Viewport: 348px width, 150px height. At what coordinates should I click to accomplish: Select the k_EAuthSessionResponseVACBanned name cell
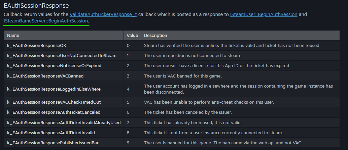[45, 76]
